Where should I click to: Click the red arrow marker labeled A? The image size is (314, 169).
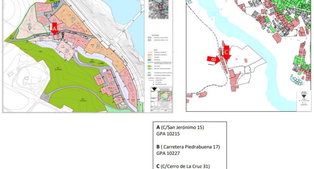(x=54, y=30)
